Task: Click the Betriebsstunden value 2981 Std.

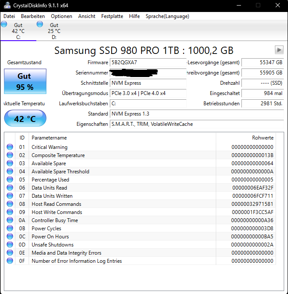Action: 263,104
